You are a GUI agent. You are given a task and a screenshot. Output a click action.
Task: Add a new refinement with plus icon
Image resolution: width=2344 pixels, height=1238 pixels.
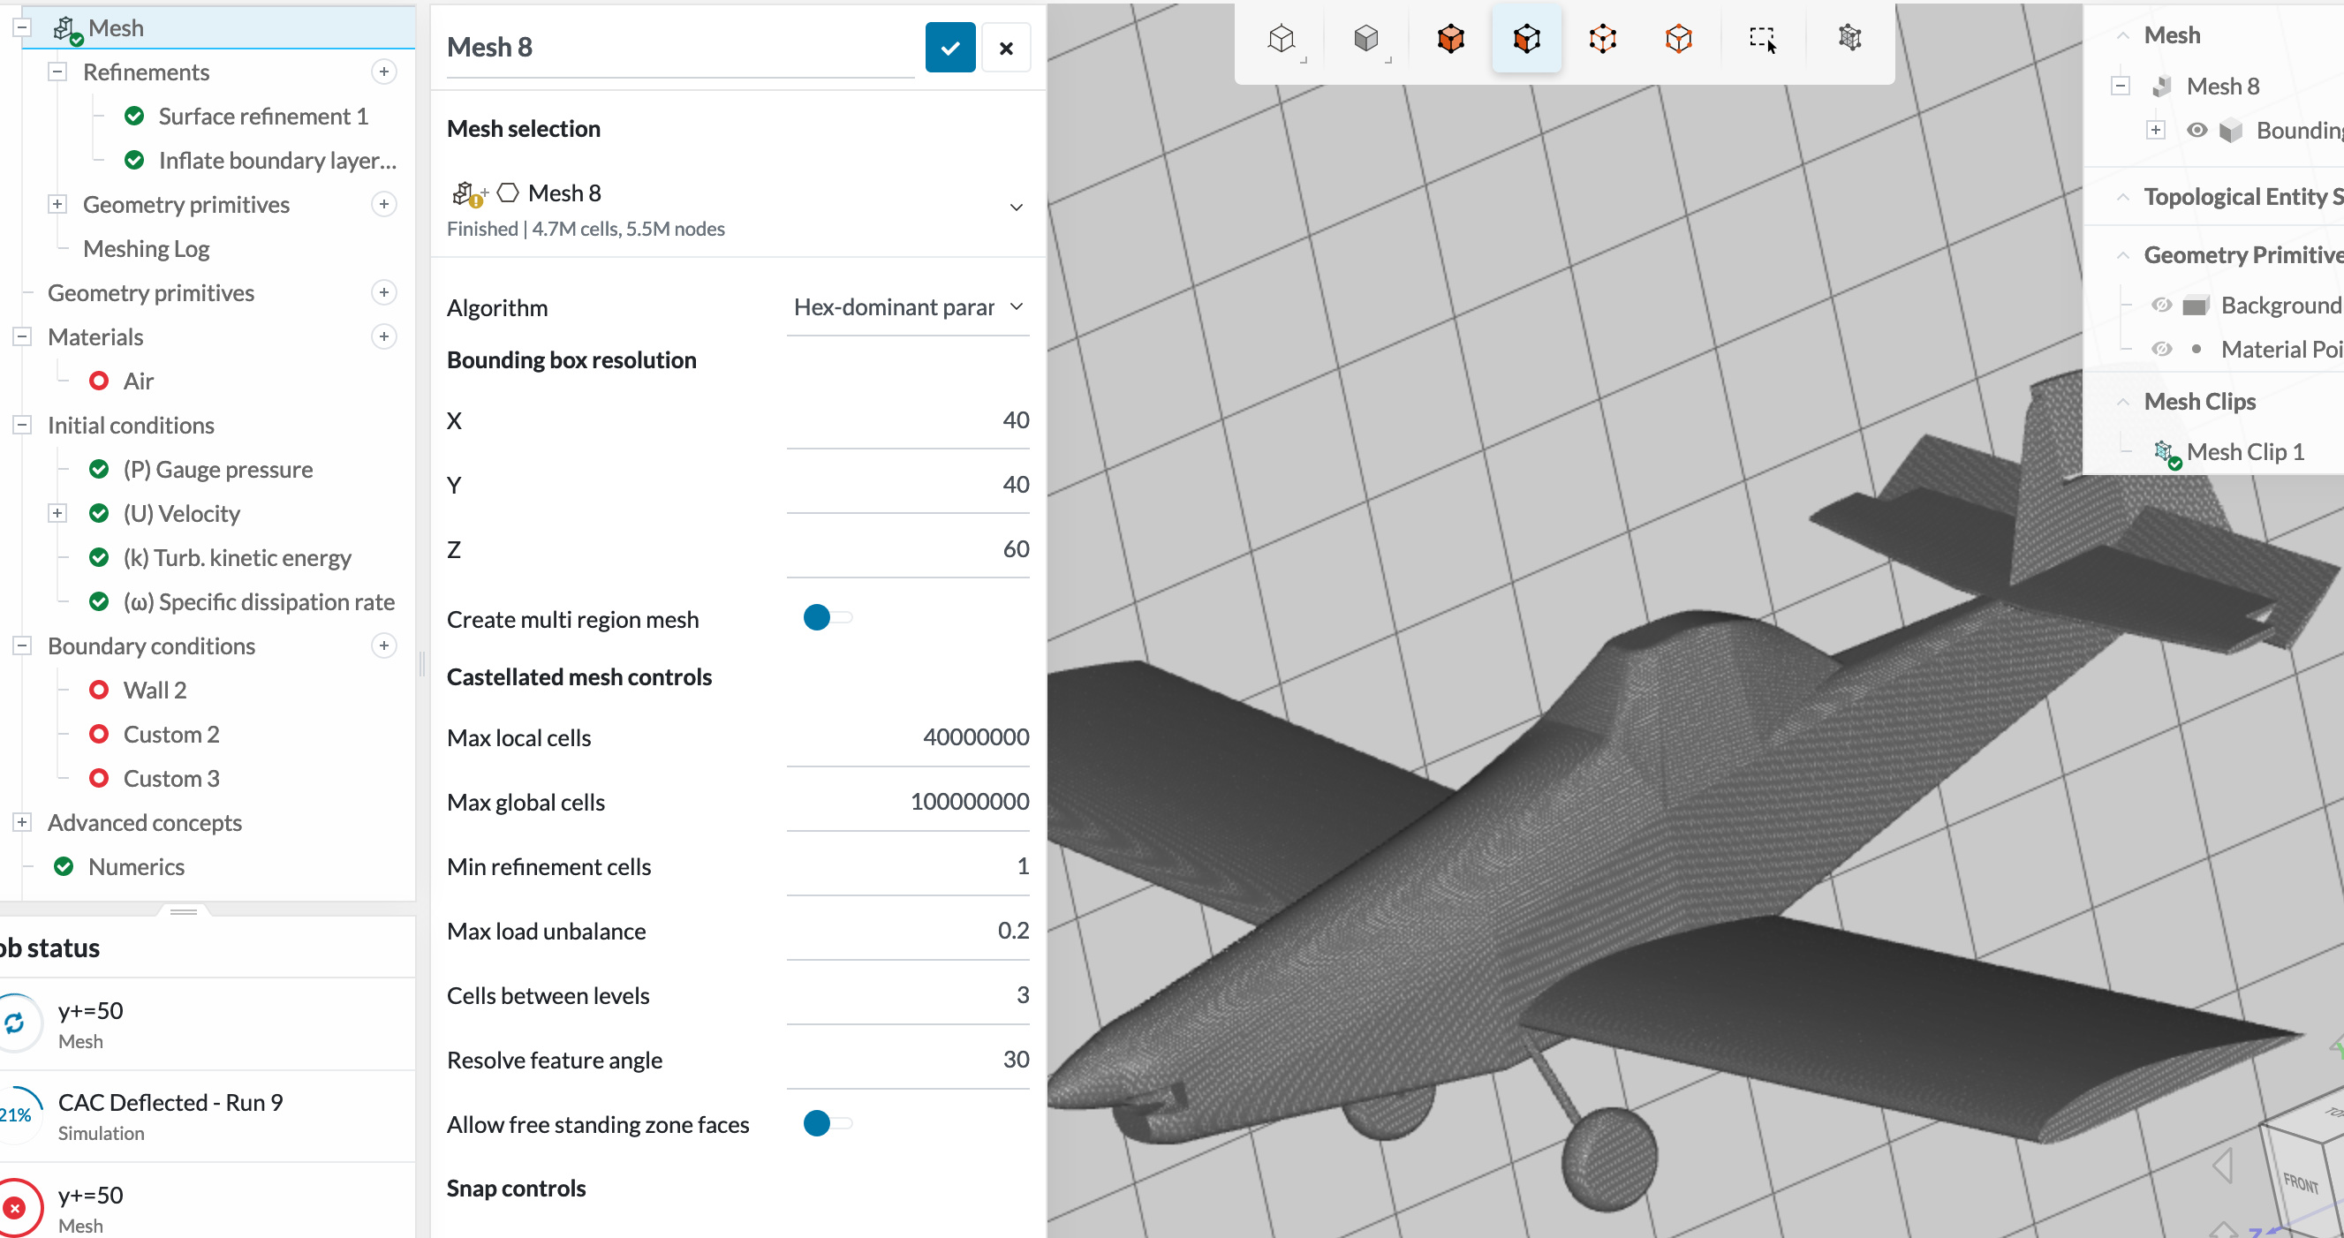pos(384,72)
